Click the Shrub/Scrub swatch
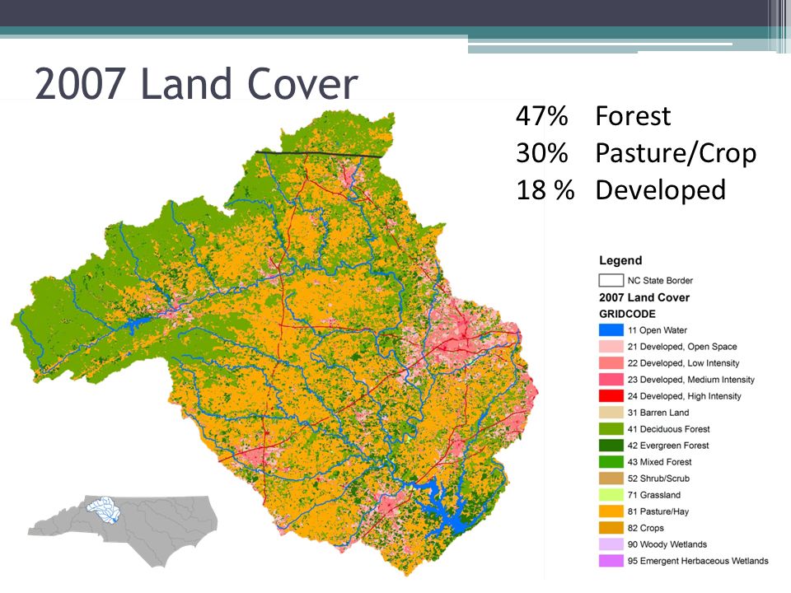The width and height of the screenshot is (791, 593). coord(611,479)
